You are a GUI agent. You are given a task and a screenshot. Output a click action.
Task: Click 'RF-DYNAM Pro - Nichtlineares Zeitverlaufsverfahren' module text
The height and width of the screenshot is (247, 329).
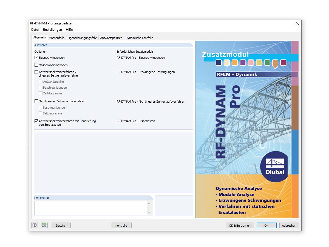pos(151,102)
